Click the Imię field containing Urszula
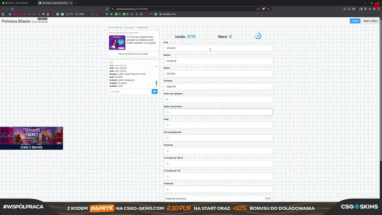The width and height of the screenshot is (382, 215). pos(218,48)
